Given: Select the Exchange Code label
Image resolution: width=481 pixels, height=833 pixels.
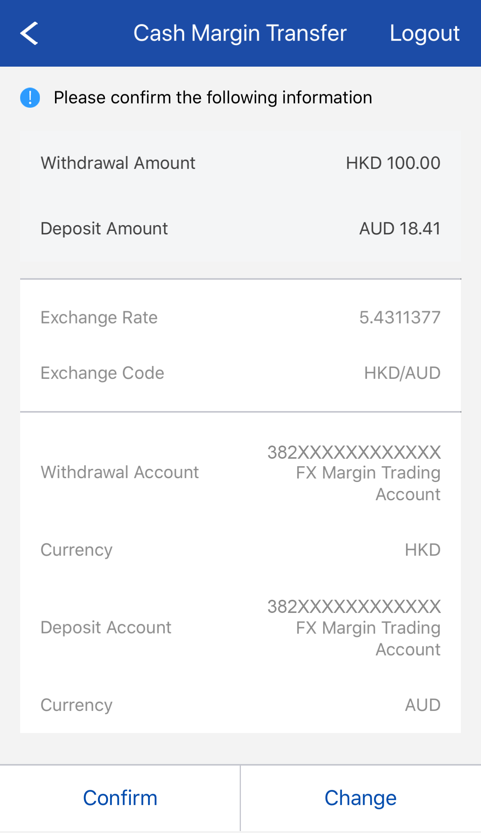Looking at the screenshot, I should click(102, 373).
